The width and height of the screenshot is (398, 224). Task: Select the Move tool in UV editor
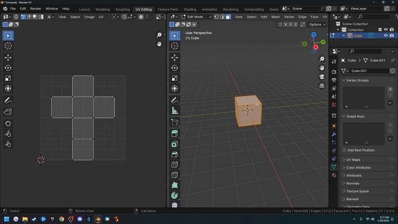[x=8, y=58]
